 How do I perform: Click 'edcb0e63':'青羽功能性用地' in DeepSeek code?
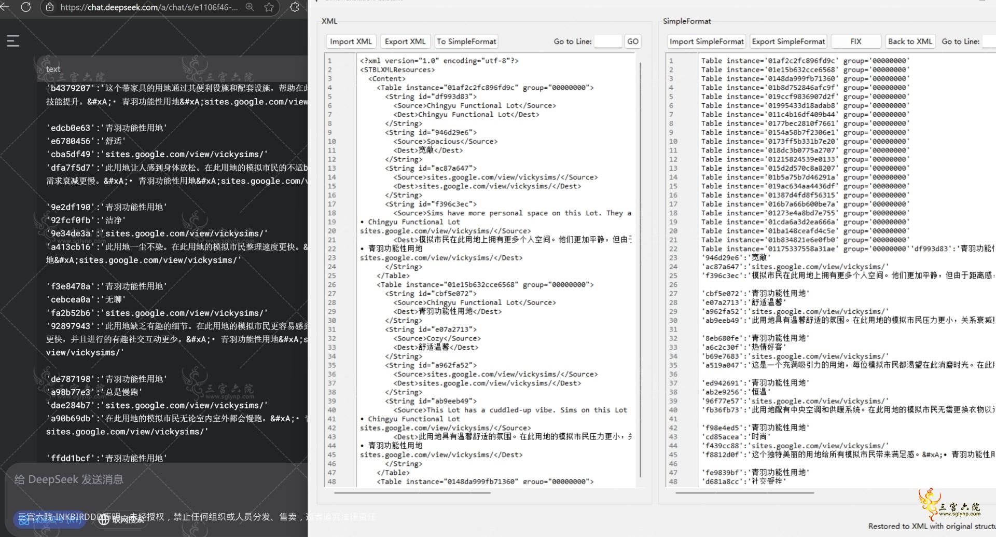pos(107,128)
